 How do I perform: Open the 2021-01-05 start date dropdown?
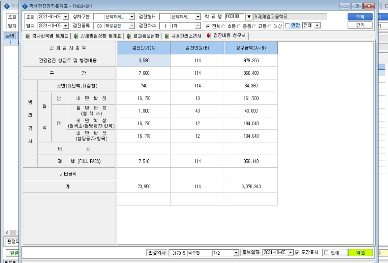[x=66, y=17]
